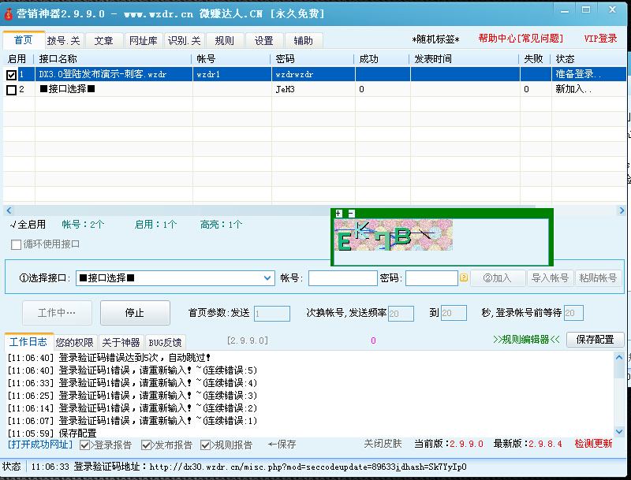This screenshot has width=631, height=480.
Task: Click the captcha image showing EK7B
Action: click(x=394, y=235)
